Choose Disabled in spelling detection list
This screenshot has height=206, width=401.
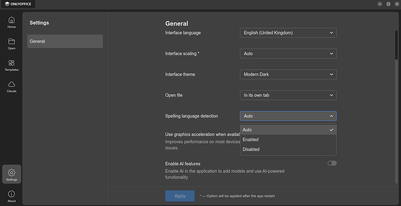click(288, 149)
